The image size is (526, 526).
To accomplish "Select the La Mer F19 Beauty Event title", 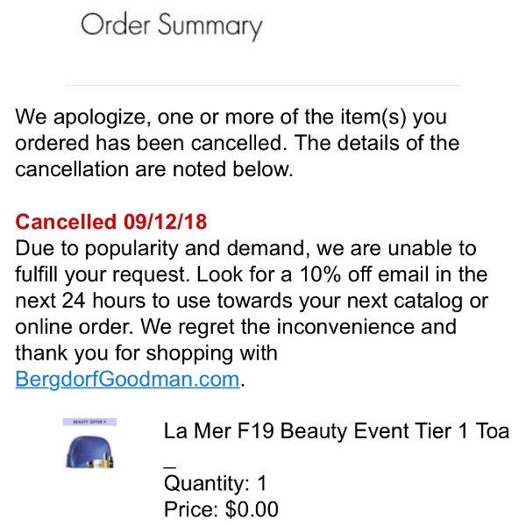I will click(337, 430).
